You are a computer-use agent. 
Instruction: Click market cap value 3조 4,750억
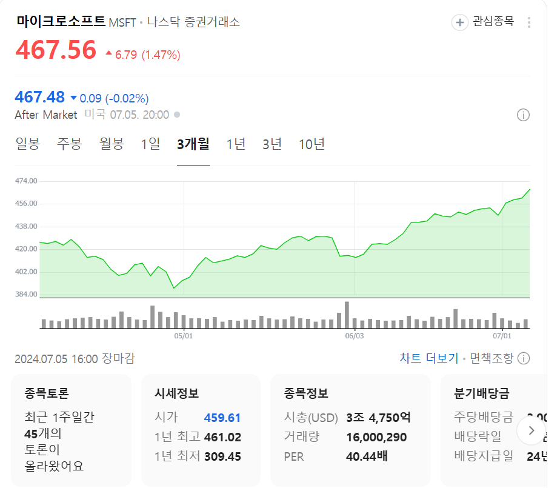pyautogui.click(x=378, y=417)
